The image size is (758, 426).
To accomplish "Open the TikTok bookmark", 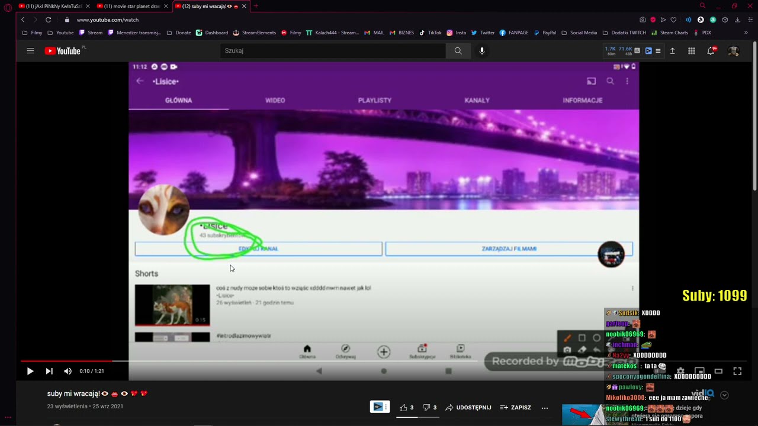I will click(x=431, y=33).
